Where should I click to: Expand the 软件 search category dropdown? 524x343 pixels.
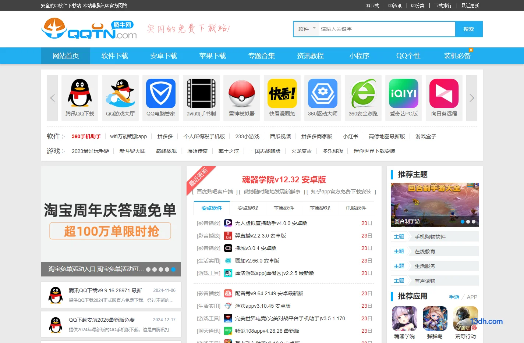pos(307,29)
